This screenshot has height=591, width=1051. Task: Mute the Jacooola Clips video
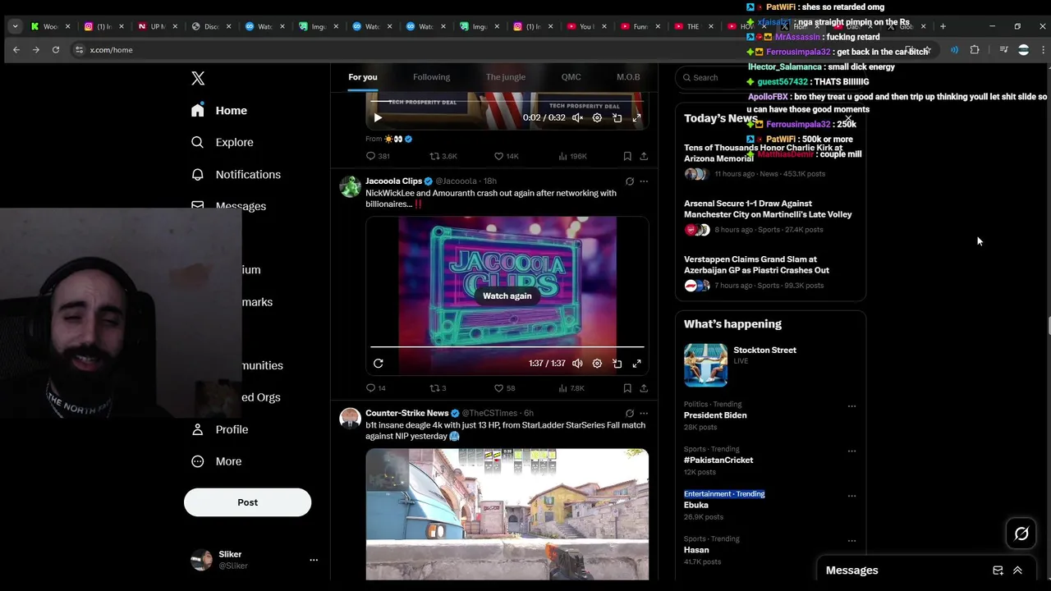[577, 364]
